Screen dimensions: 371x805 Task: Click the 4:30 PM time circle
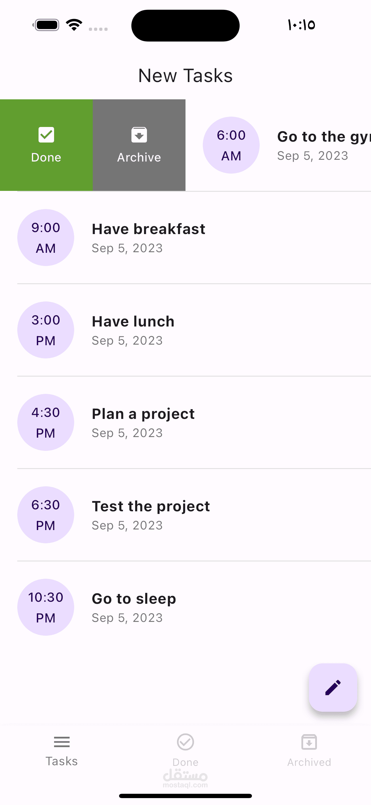[x=46, y=422]
